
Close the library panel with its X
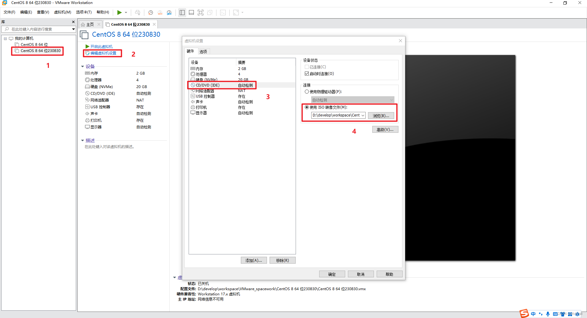coord(73,22)
